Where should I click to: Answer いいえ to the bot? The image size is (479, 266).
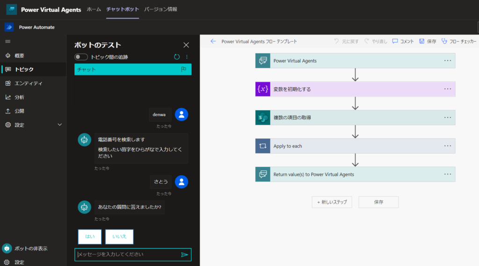119,237
